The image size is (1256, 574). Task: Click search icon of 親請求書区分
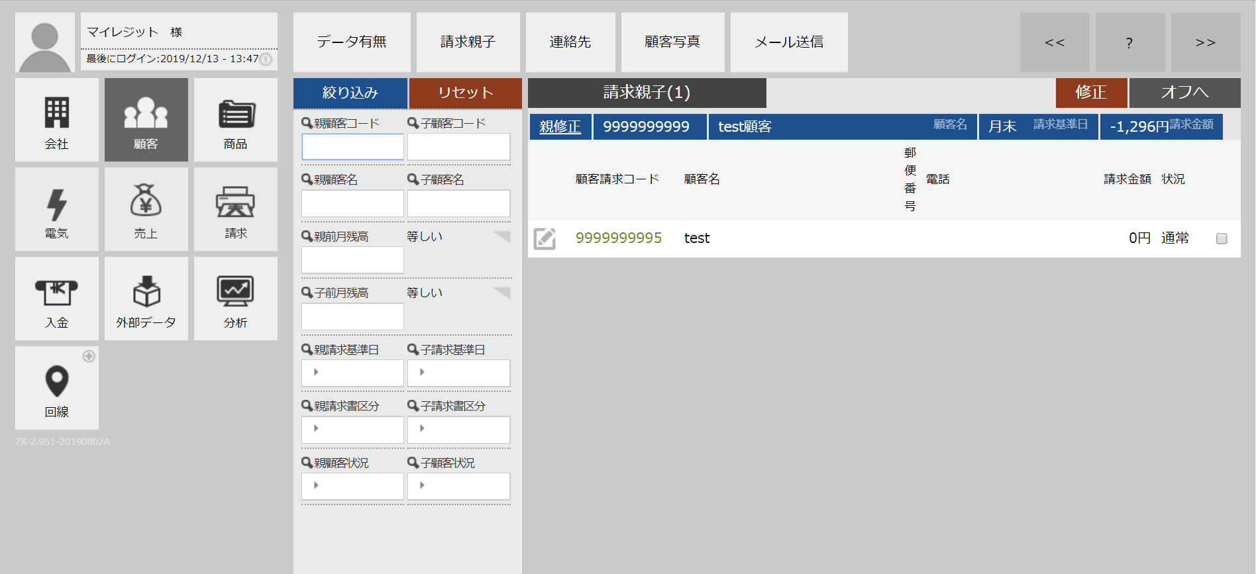point(307,406)
